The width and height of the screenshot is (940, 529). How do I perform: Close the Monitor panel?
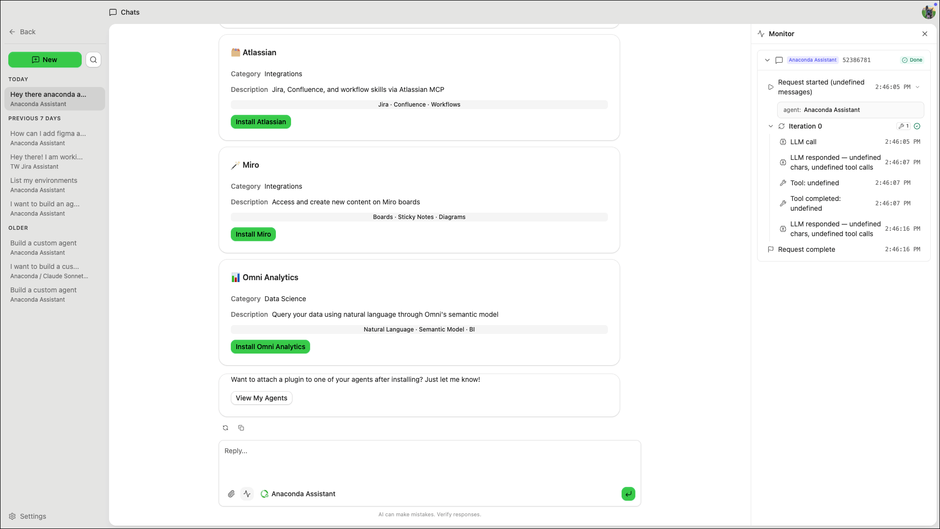pyautogui.click(x=925, y=34)
